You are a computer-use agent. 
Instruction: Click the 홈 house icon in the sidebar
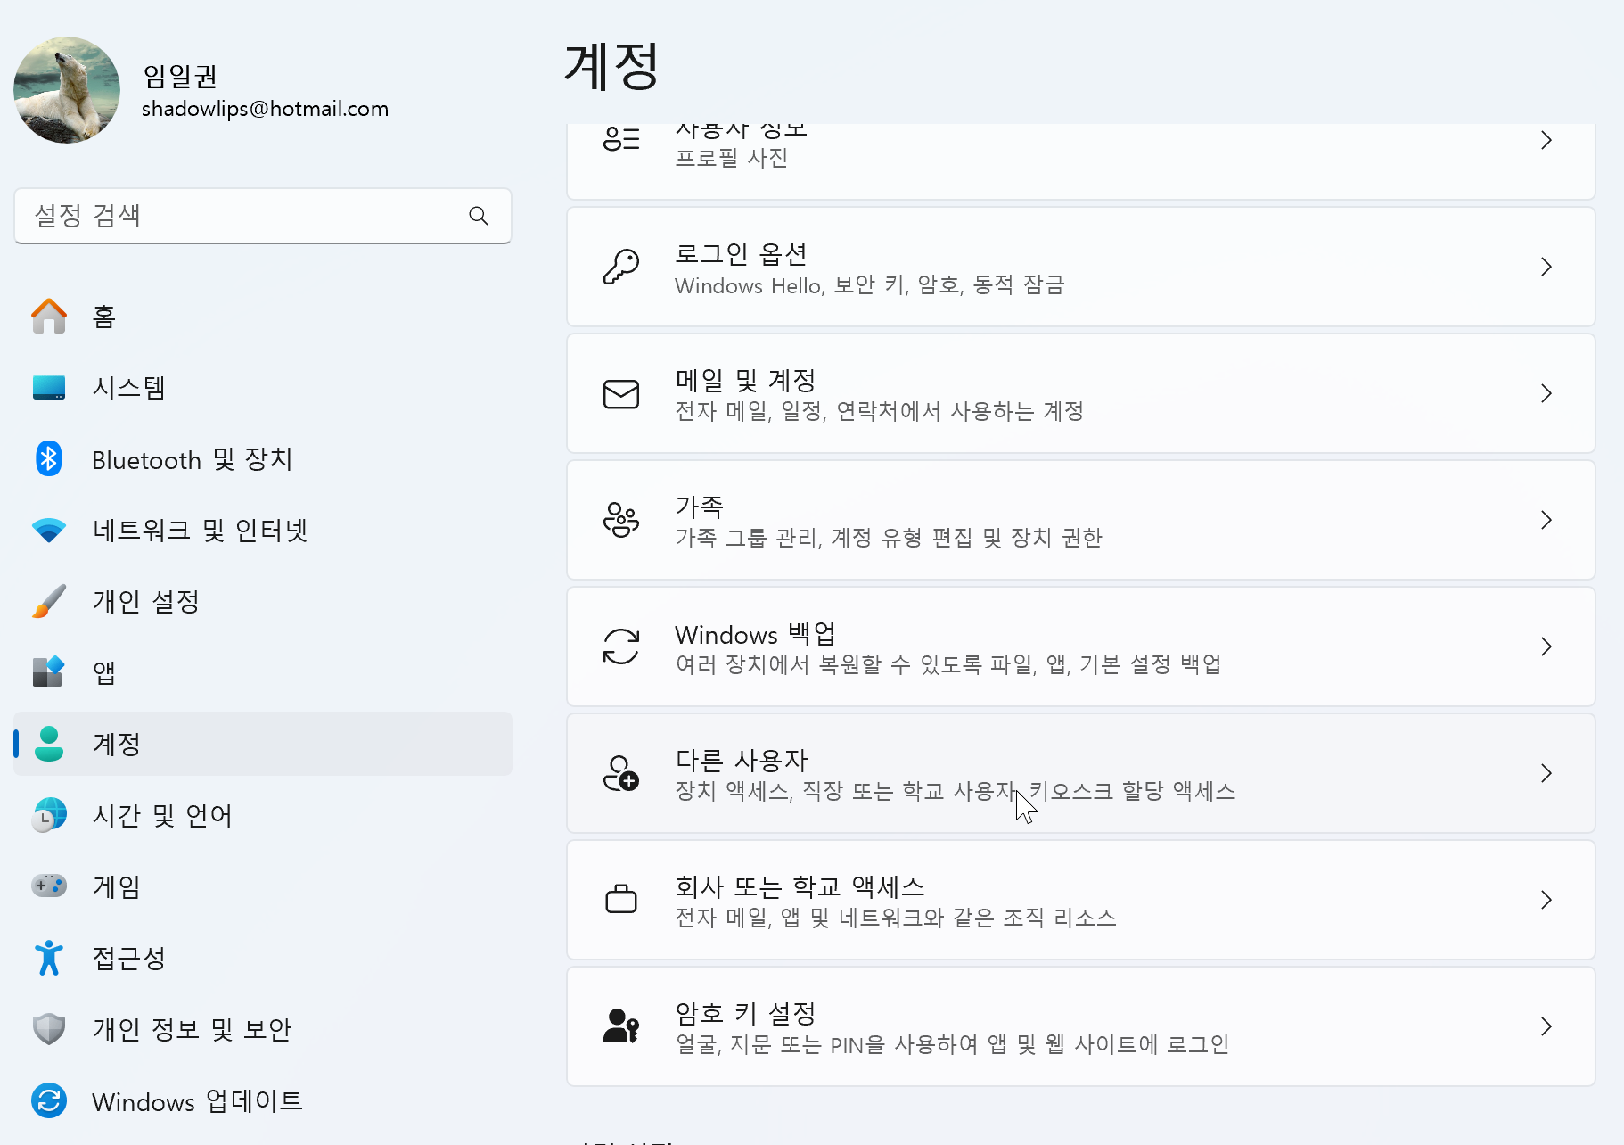(49, 317)
